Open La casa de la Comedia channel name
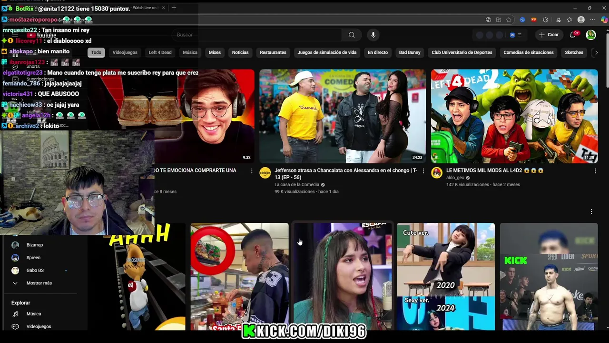The height and width of the screenshot is (343, 609). point(297,185)
